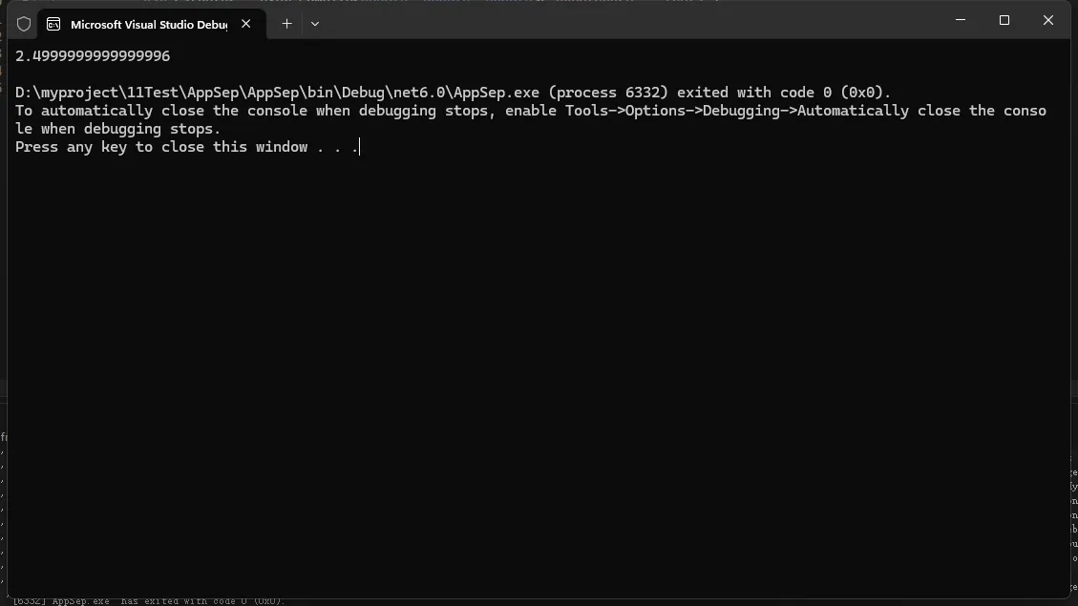The image size is (1078, 606).
Task: Close the debug console window
Action: coord(1047,20)
